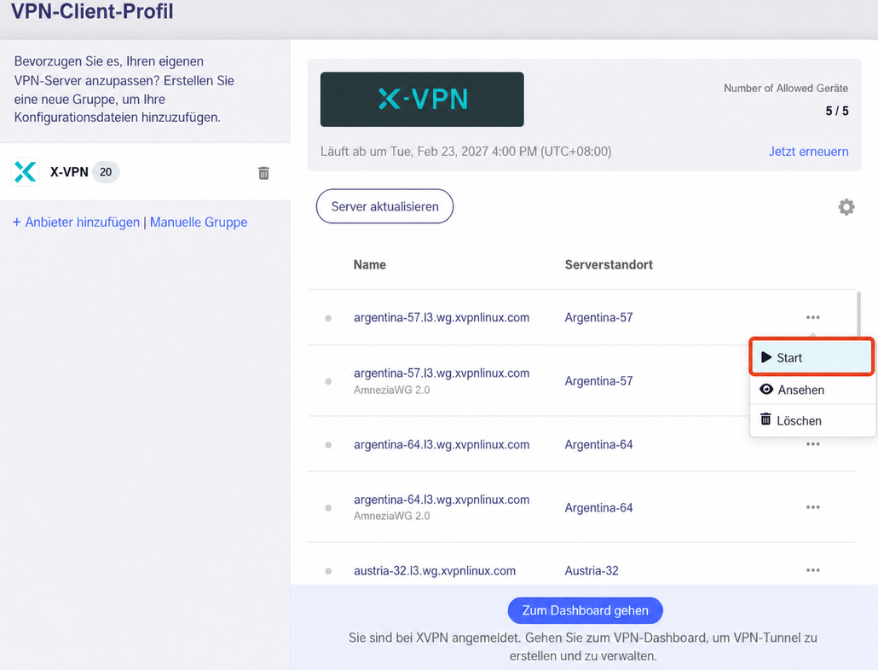This screenshot has width=878, height=670.
Task: Click the VPN-Client-Profil page title
Action: tap(92, 11)
